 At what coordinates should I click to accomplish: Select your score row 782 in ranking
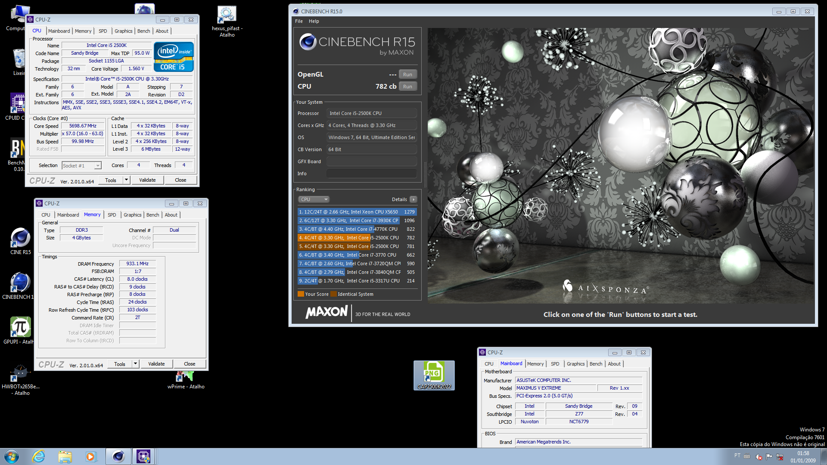(x=357, y=238)
